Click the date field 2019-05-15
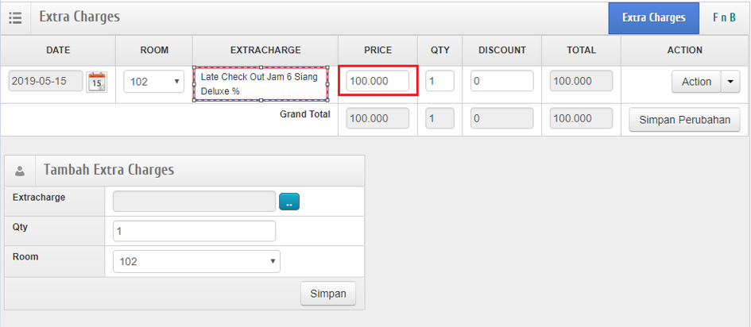The height and width of the screenshot is (327, 751). (45, 82)
